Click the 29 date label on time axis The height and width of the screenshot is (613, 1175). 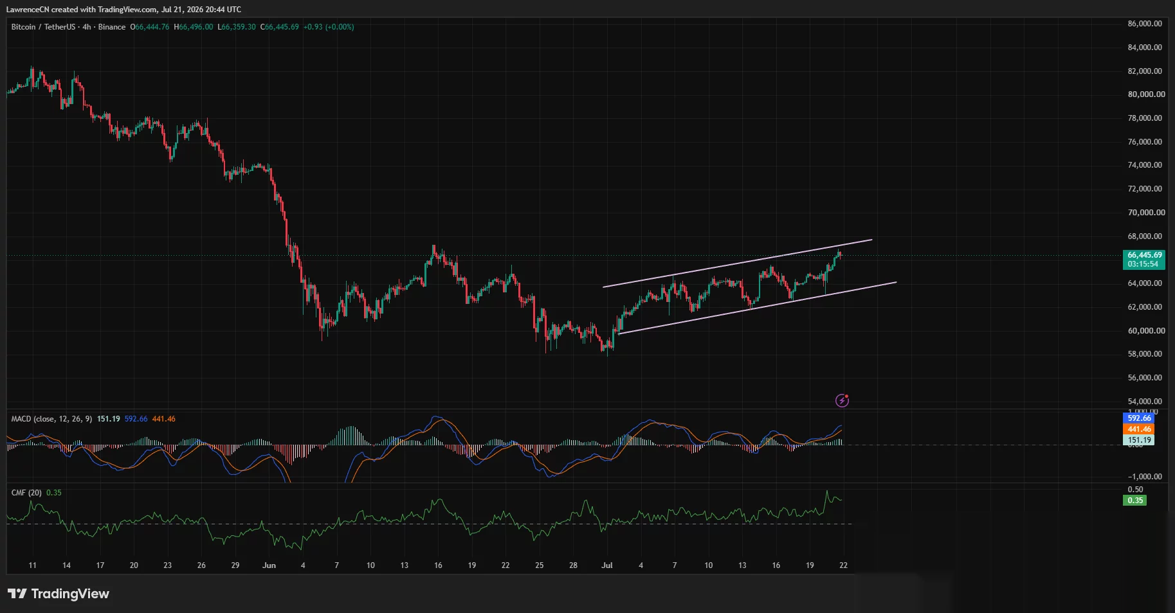point(235,565)
